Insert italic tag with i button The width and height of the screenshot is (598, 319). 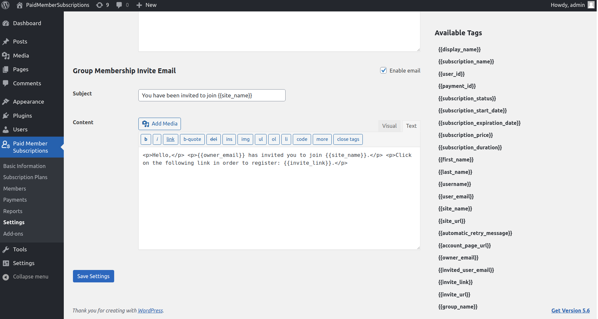(157, 139)
